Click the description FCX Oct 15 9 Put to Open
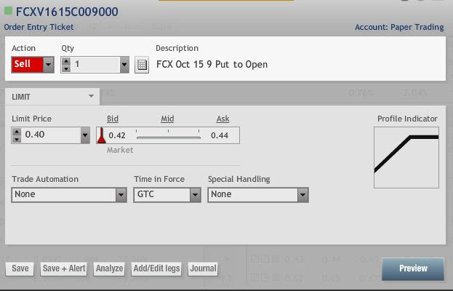This screenshot has width=453, height=291. [212, 65]
